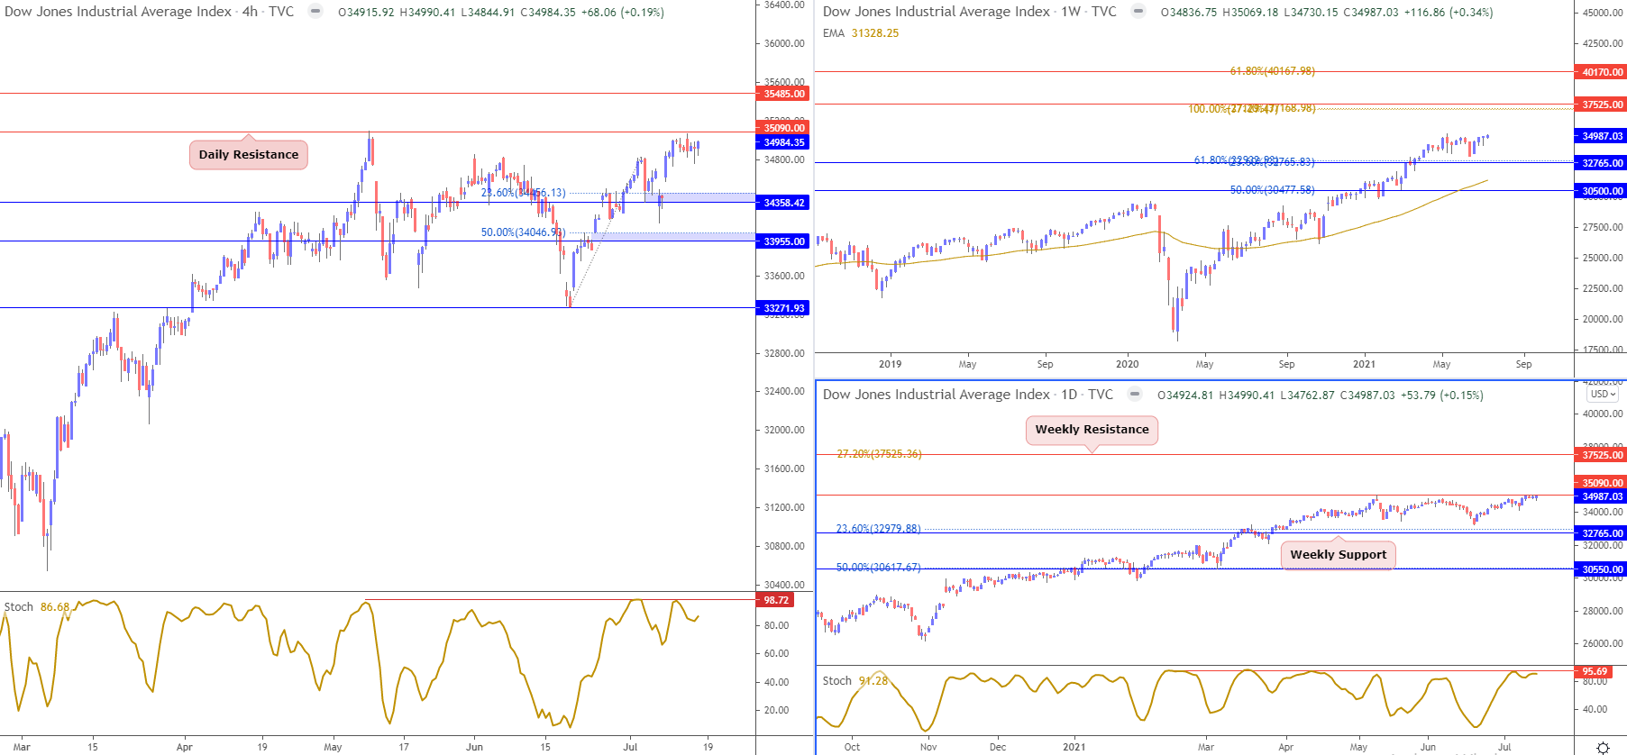Screen dimensions: 1627x755
Task: Click the Dec label on daily time axis
Action: point(998,747)
